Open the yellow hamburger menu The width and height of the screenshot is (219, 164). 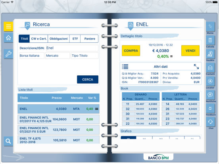pos(8,27)
